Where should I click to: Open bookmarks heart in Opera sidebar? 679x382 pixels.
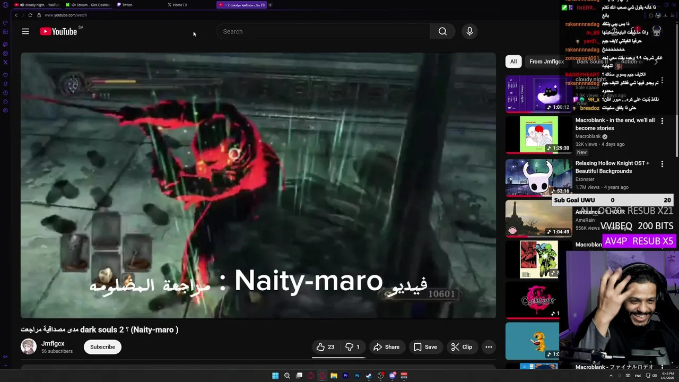[x=5, y=75]
